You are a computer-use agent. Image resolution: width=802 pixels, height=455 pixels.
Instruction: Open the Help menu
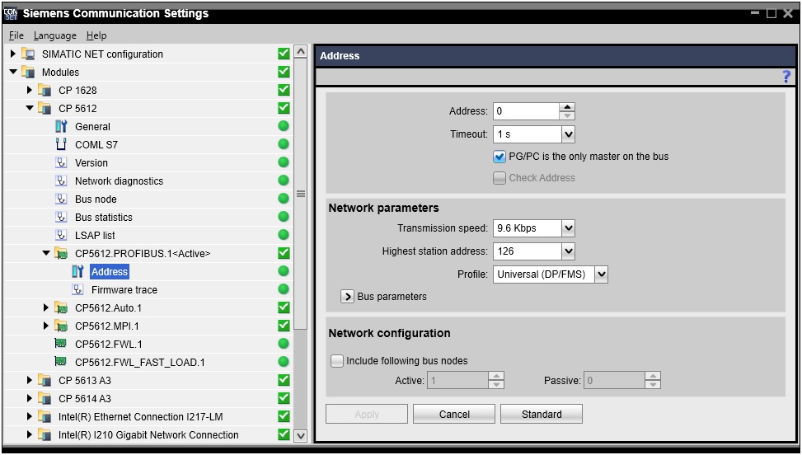click(96, 35)
